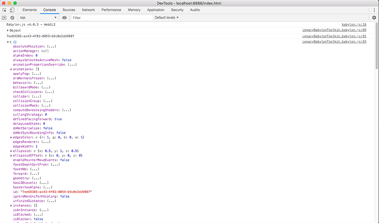This screenshot has height=223, width=379.
Task: Invoke getter for absolutePosition property
Action: coord(51,46)
